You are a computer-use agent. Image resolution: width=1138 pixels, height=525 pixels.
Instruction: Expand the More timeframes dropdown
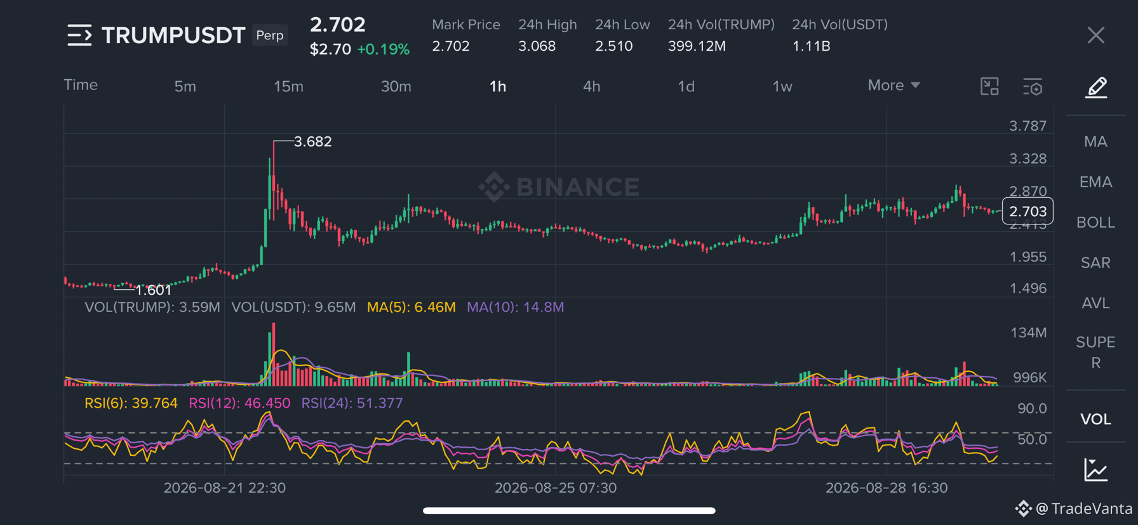click(x=894, y=86)
